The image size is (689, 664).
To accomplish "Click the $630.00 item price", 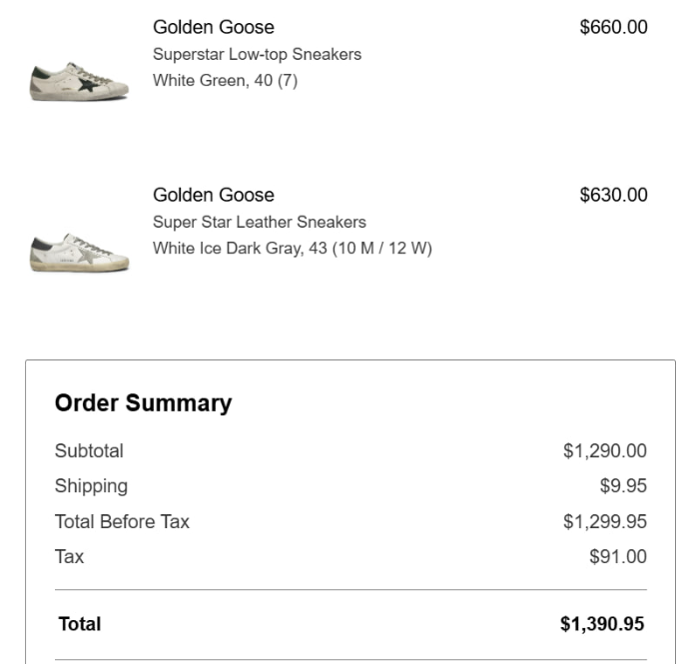I will pyautogui.click(x=613, y=195).
